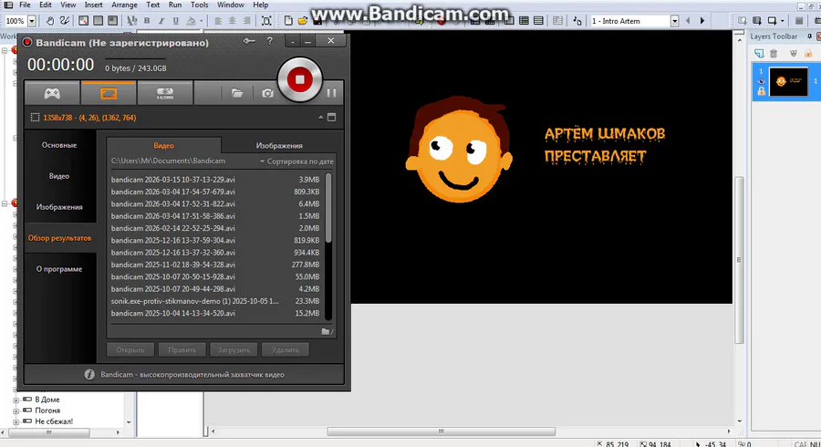Click the 'Править' button

point(182,349)
